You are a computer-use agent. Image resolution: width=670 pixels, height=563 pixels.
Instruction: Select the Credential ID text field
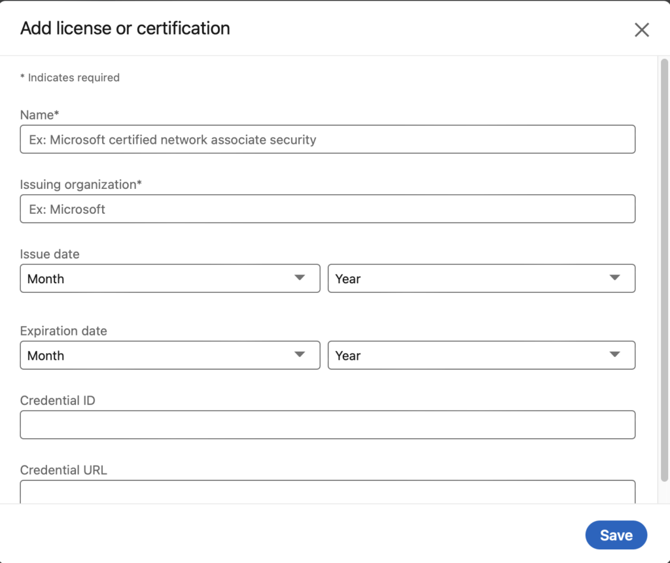[x=327, y=424]
